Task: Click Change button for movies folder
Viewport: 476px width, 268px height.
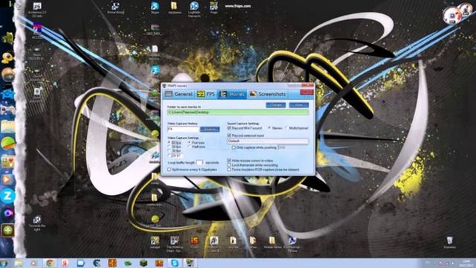Action: coord(276,105)
